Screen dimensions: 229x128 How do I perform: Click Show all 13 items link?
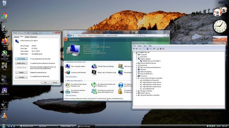[71, 77]
